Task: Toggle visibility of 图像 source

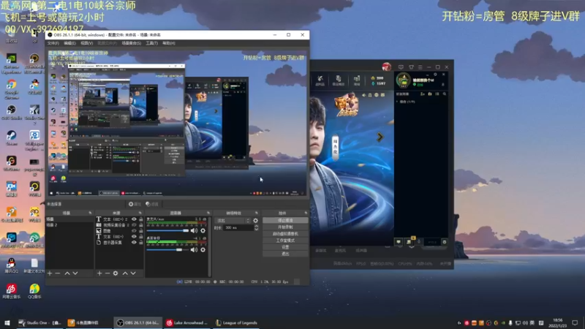Action: [x=134, y=231]
